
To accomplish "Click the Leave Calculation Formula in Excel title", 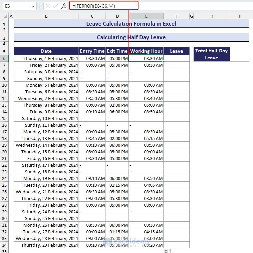I will click(x=131, y=24).
